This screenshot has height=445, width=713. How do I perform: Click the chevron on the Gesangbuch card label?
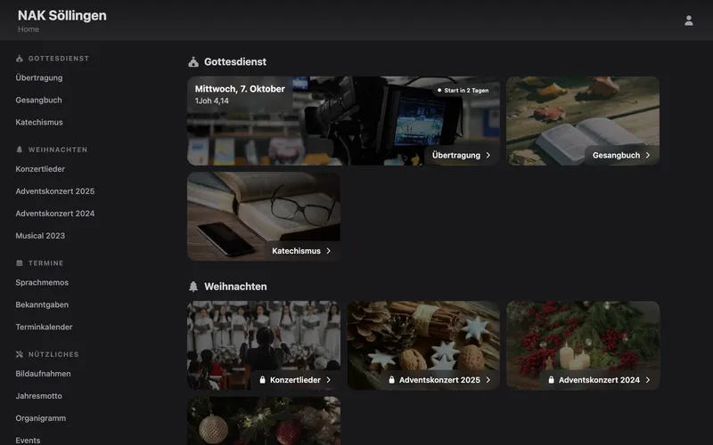[648, 155]
